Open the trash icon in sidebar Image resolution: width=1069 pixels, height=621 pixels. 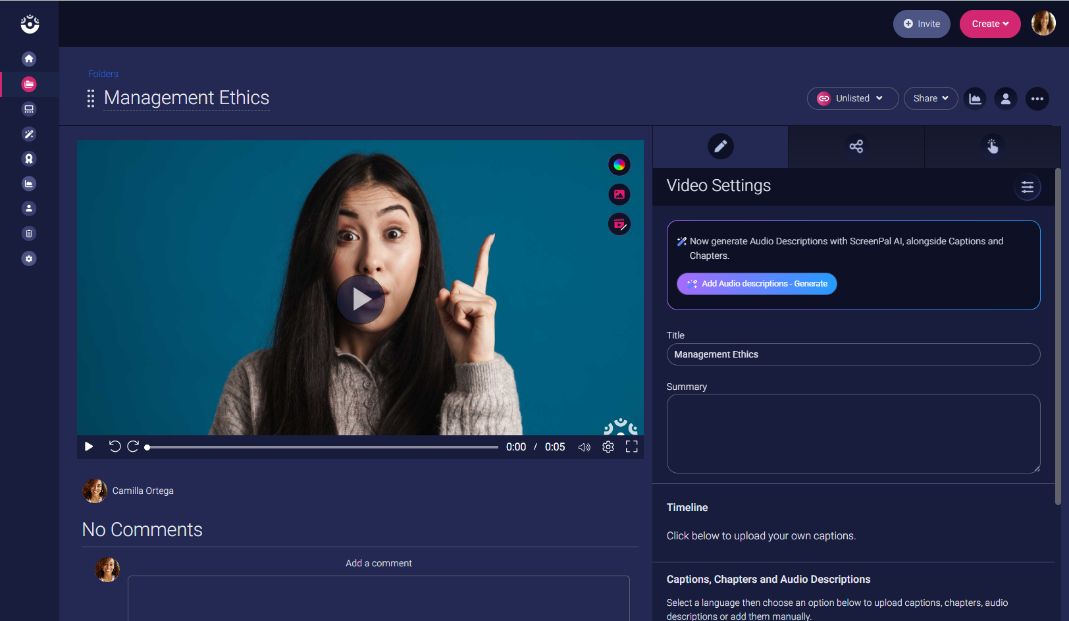[x=29, y=233]
